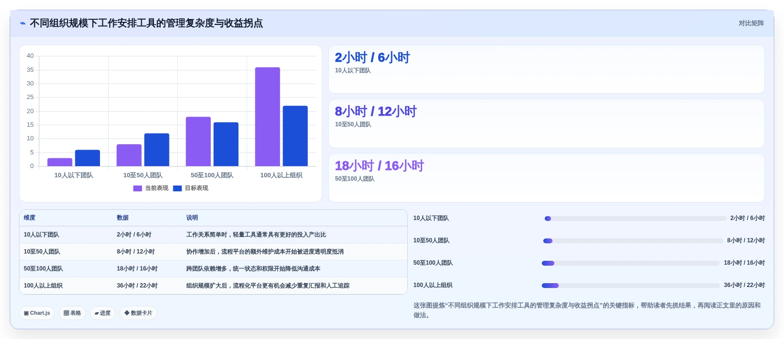The image size is (784, 339).
Task: Click table cell 100人以上组织
Action: pyautogui.click(x=43, y=286)
